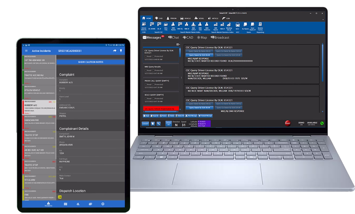This screenshot has height=214, width=355.
Task: Open the Map view tab
Action: coord(202,38)
